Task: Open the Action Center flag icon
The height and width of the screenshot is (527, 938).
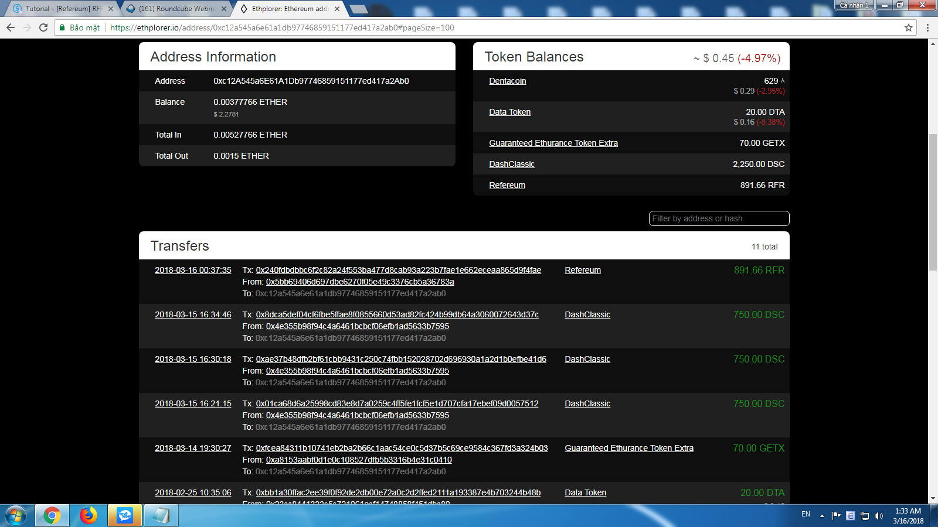Action: click(837, 516)
